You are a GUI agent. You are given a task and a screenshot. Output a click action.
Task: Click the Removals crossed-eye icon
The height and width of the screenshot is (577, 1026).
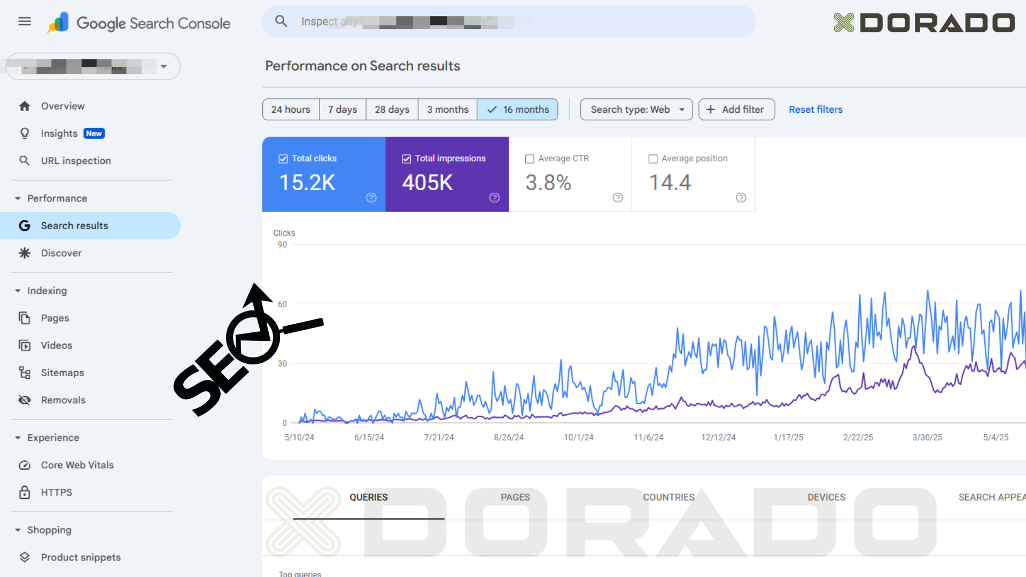[x=25, y=400]
